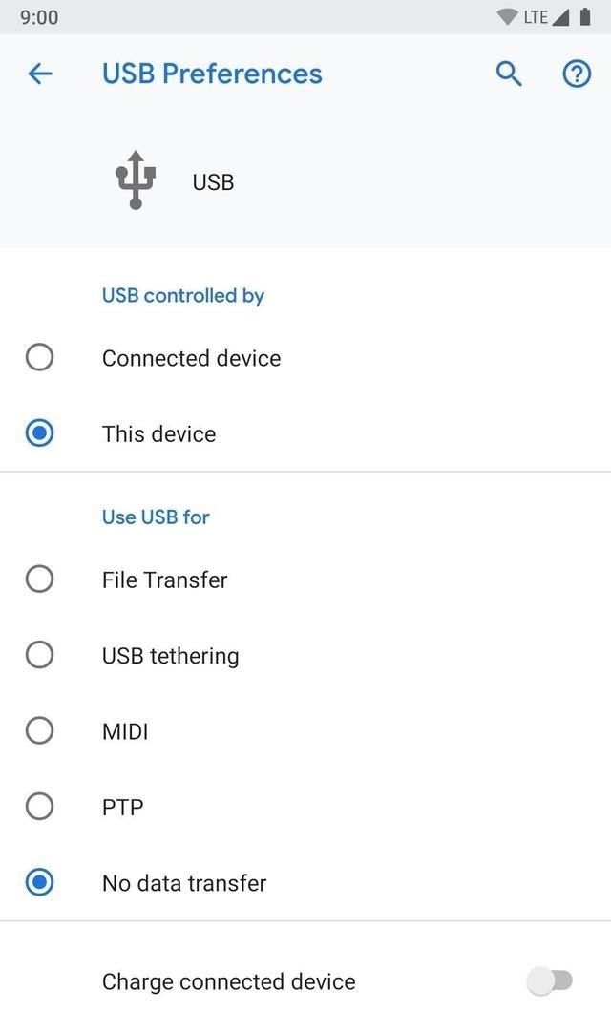Enable USB tethering radio option
This screenshot has height=1012, width=611.
coord(39,655)
